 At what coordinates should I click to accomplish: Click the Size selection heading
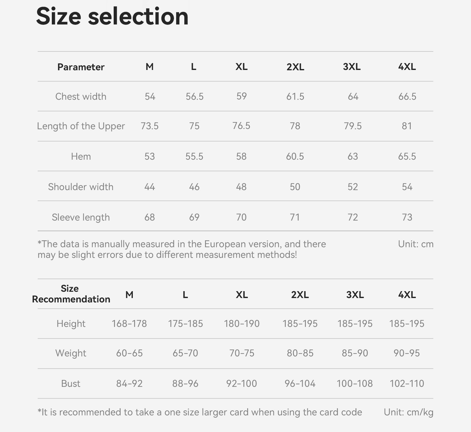click(112, 17)
